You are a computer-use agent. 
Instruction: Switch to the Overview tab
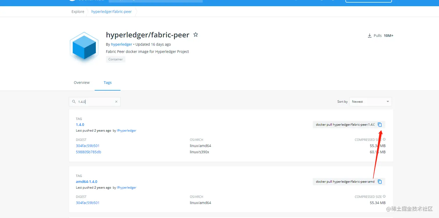[82, 83]
